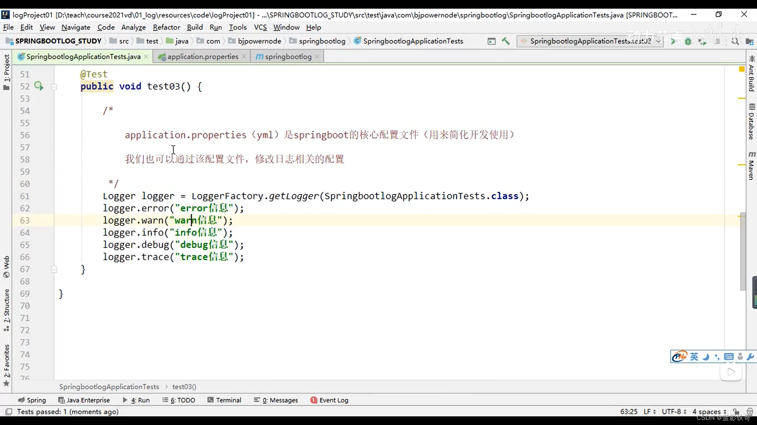Toggle the 英 input language indicator
757x425 pixels.
coord(694,357)
